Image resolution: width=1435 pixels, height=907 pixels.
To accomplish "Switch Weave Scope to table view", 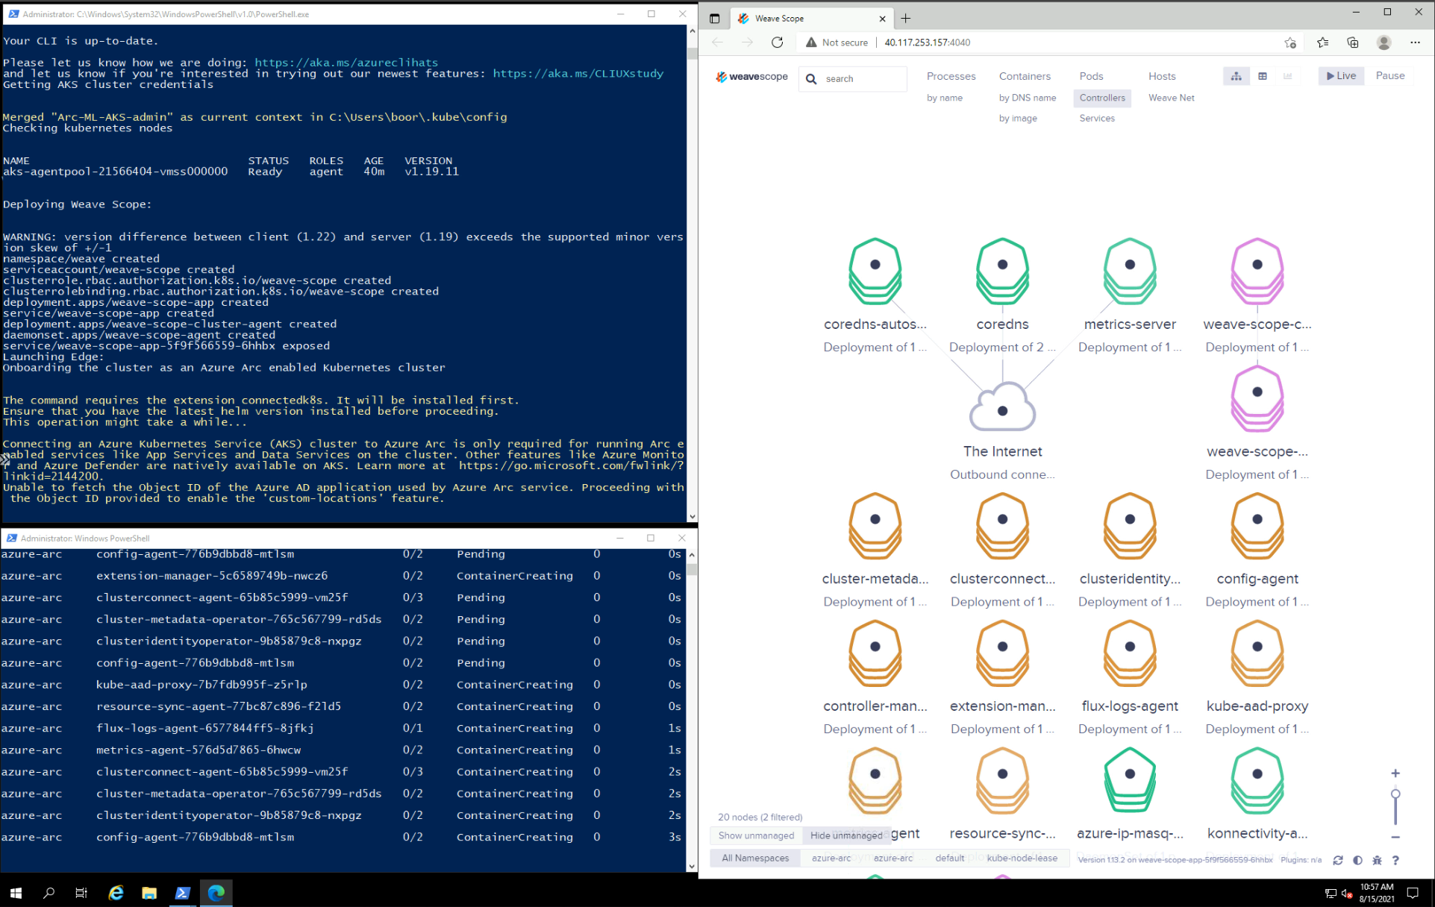I will [1263, 76].
